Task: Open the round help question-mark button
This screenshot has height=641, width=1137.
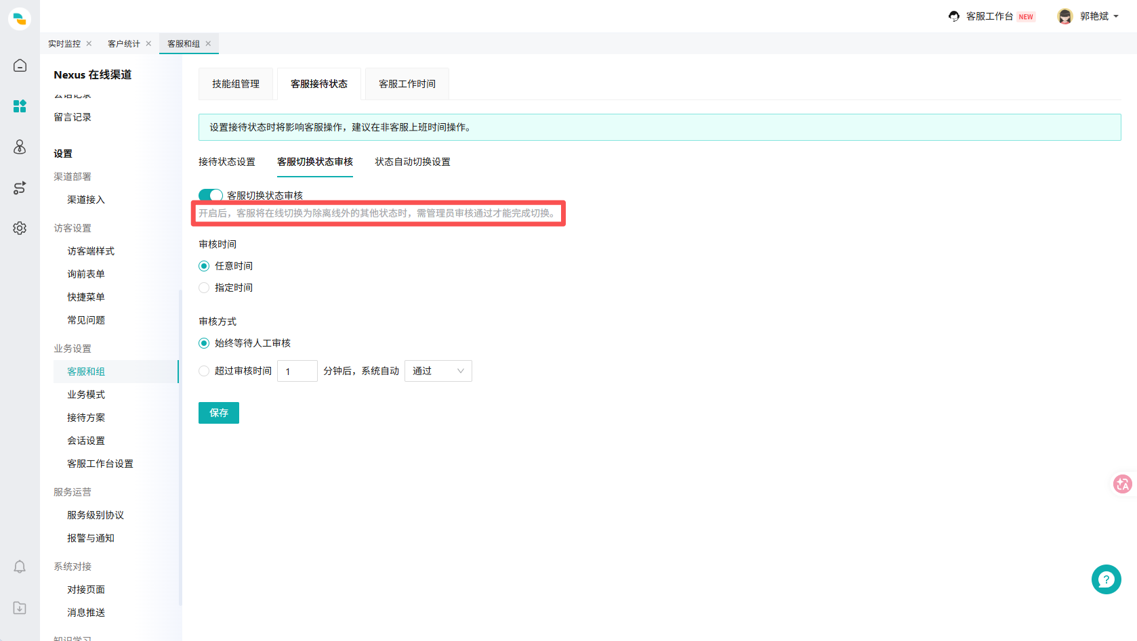Action: pyautogui.click(x=1107, y=579)
